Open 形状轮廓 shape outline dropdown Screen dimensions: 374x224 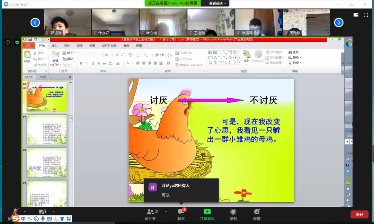275,58
